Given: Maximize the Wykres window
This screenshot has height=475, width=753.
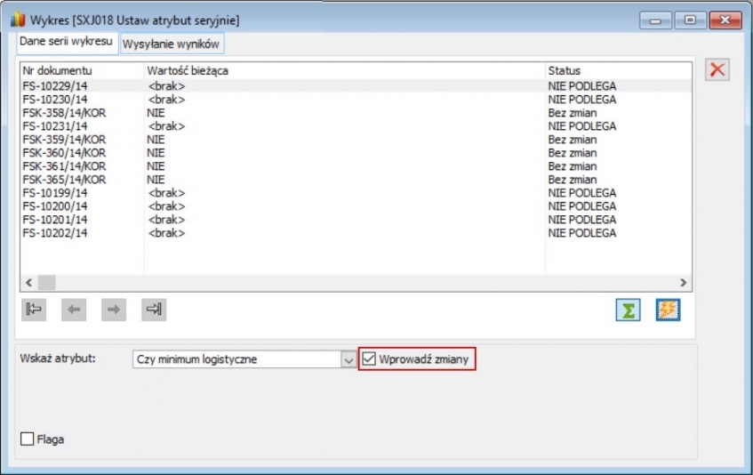Looking at the screenshot, I should click(690, 20).
